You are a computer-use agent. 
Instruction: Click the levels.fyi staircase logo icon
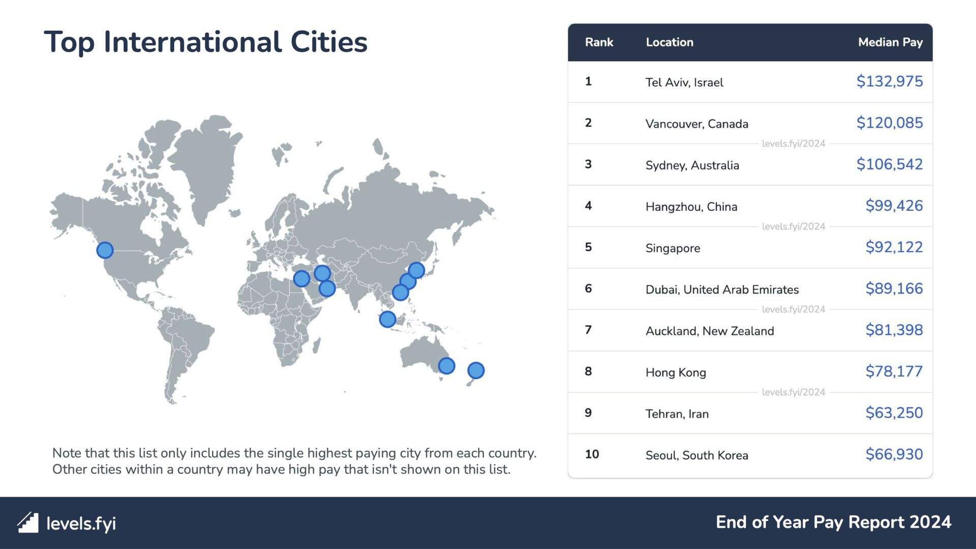pyautogui.click(x=28, y=523)
